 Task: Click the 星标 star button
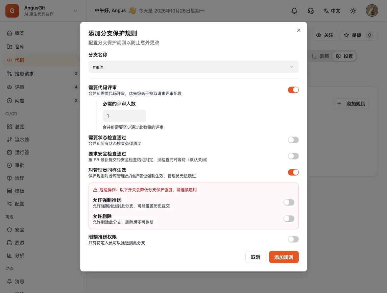point(359,35)
